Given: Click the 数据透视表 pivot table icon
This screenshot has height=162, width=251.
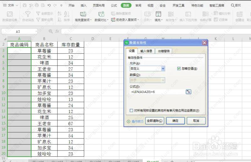Looking at the screenshot, I should [x=10, y=14].
